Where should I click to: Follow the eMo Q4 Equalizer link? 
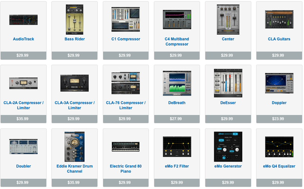click(279, 166)
